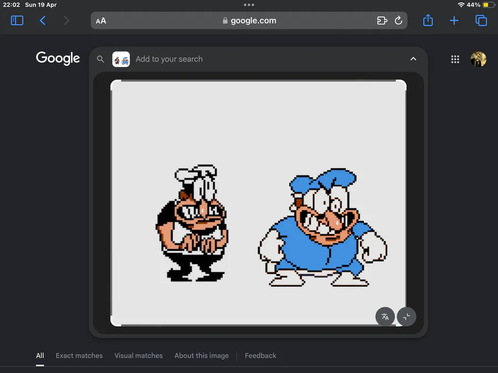This screenshot has width=498, height=373.
Task: Open the extensions puzzle icon in address bar
Action: click(382, 20)
